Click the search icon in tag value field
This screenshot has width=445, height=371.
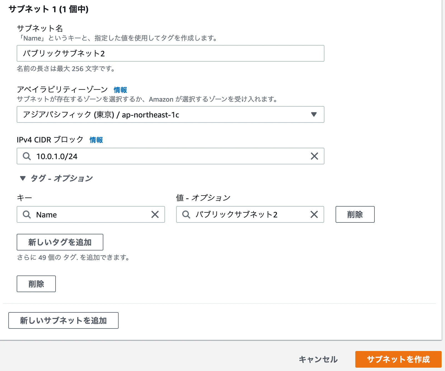[186, 214]
